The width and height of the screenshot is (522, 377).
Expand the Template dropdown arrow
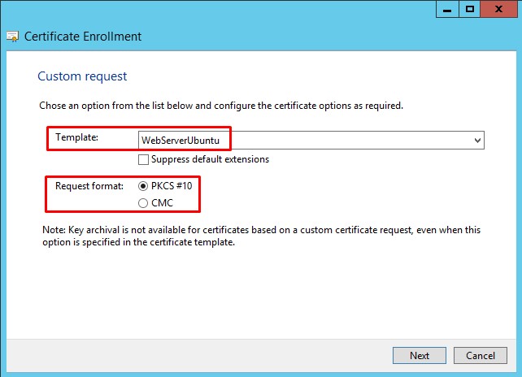tap(477, 140)
